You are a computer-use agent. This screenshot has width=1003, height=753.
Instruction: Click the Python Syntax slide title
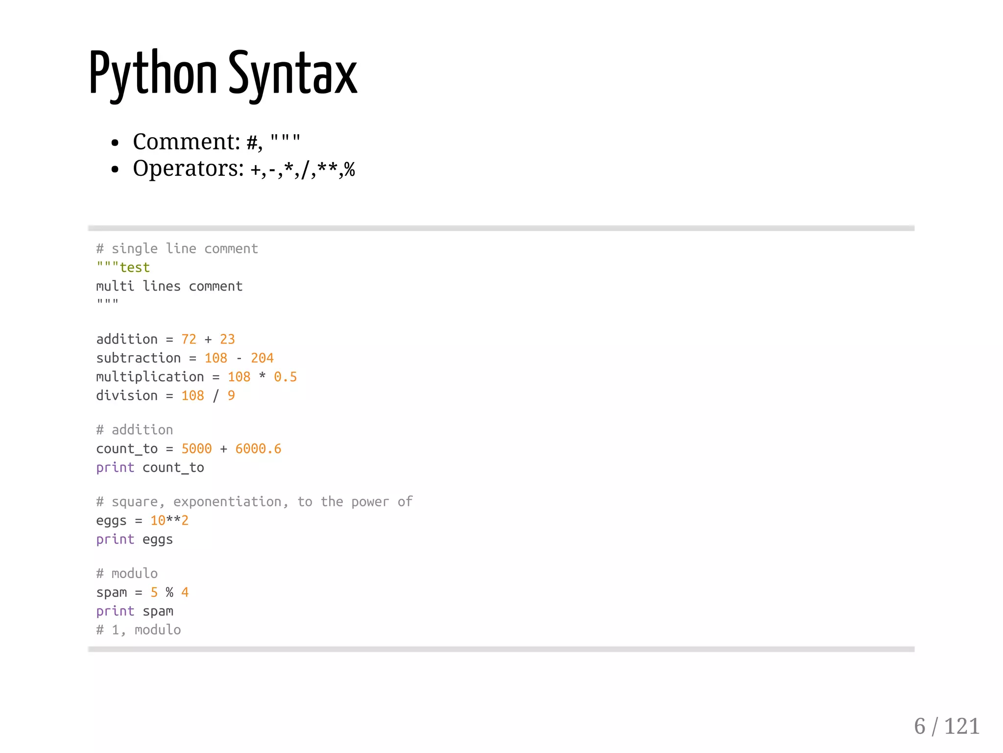coord(223,74)
